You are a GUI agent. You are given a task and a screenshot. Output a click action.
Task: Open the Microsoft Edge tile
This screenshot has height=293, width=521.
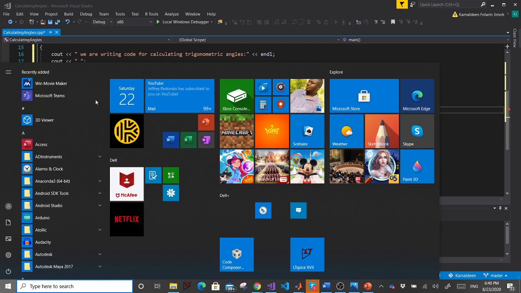tap(417, 96)
